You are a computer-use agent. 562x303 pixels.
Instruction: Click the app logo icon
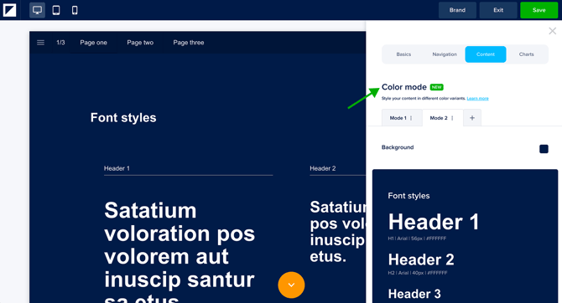coord(10,10)
